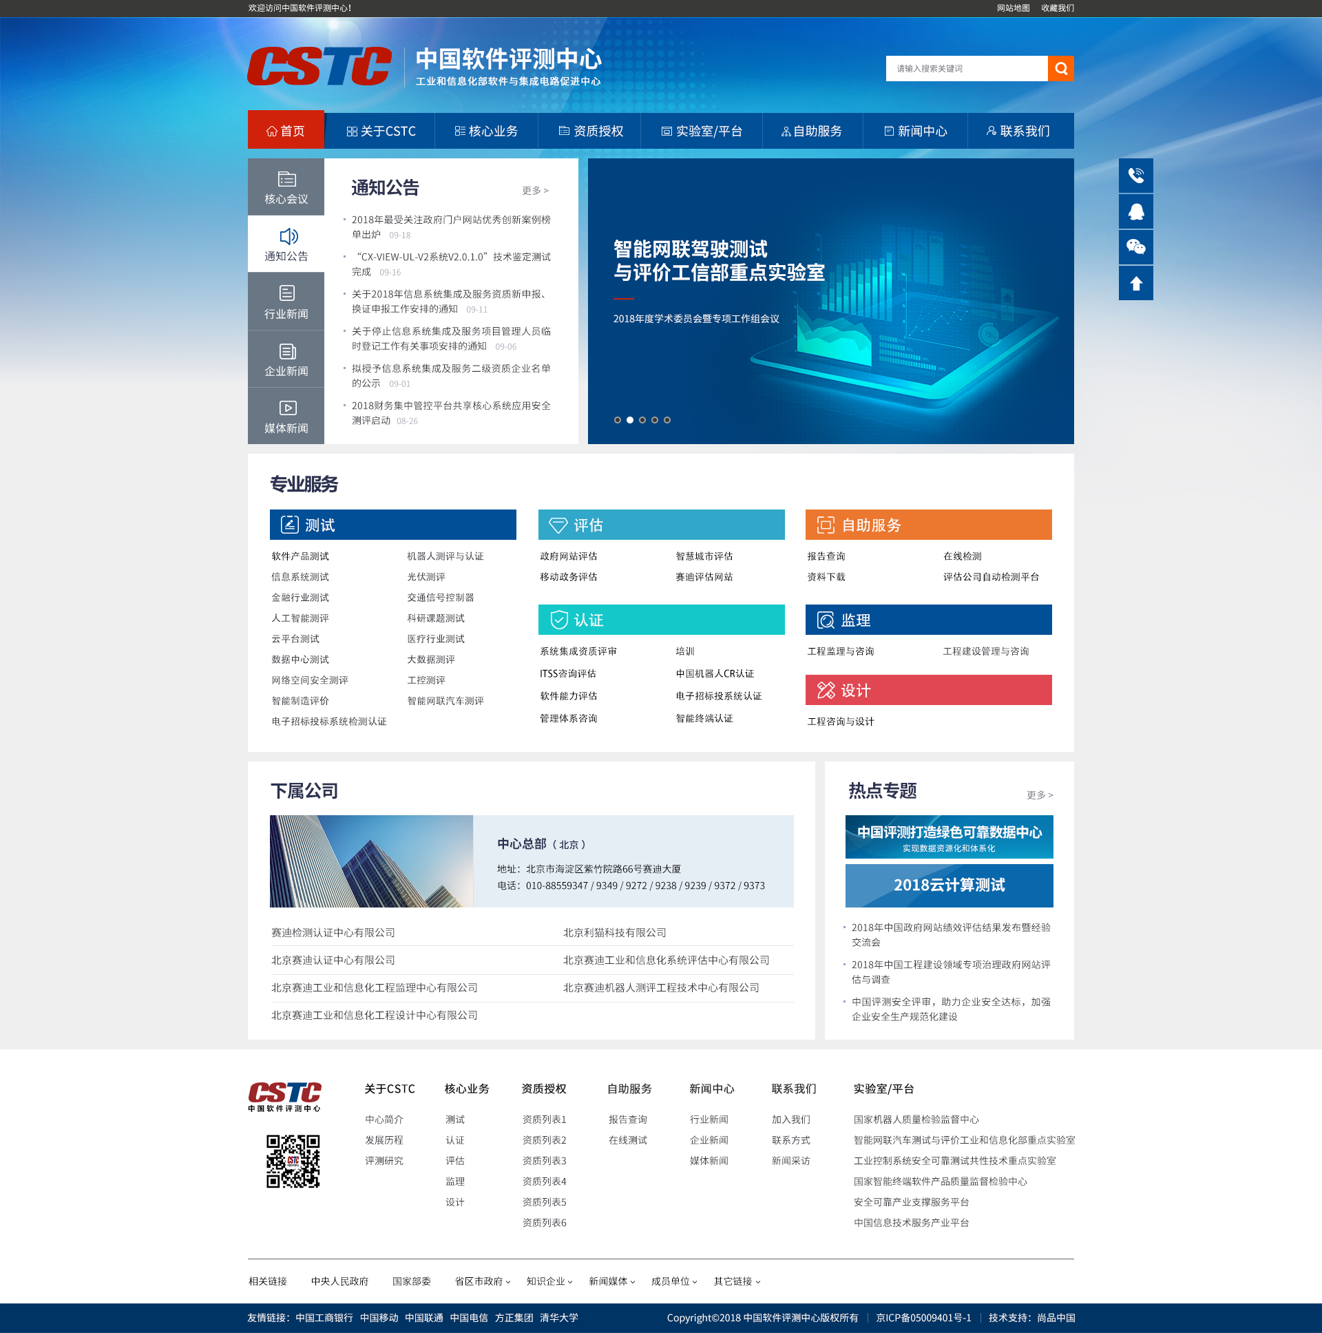Click the back-to-top arrow icon
1322x1333 pixels.
coord(1135,283)
